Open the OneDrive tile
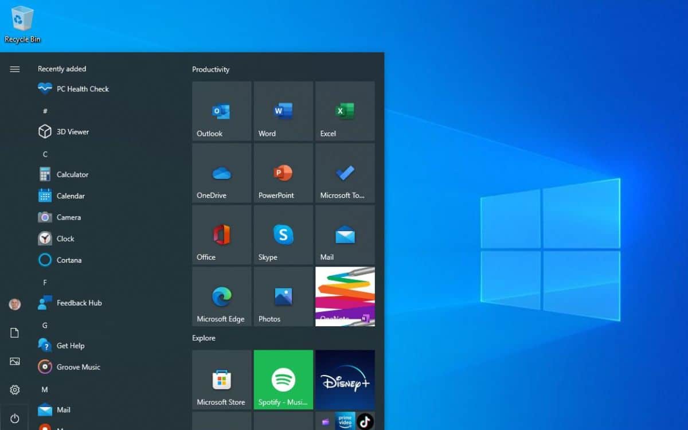Viewport: 688px width, 430px height. coord(222,173)
